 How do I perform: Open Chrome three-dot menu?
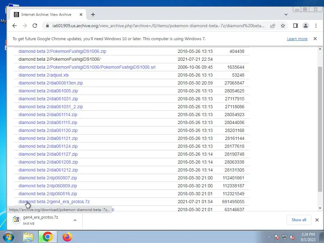[316, 26]
